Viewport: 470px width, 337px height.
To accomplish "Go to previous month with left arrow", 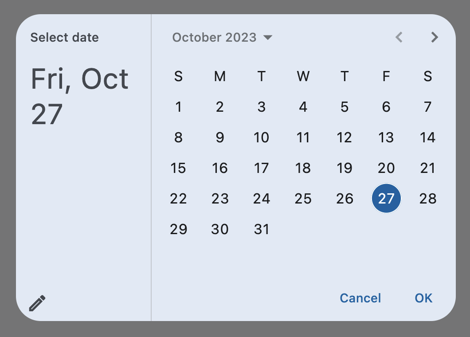I will [399, 37].
